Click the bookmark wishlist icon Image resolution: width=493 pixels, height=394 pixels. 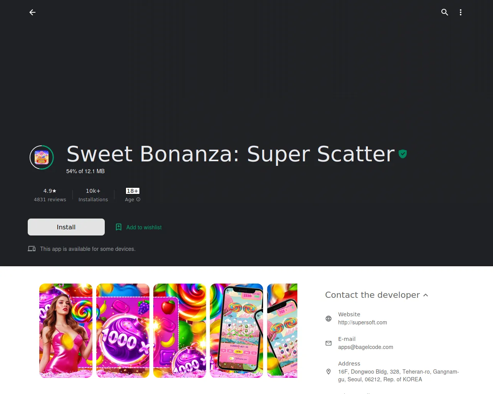(119, 227)
